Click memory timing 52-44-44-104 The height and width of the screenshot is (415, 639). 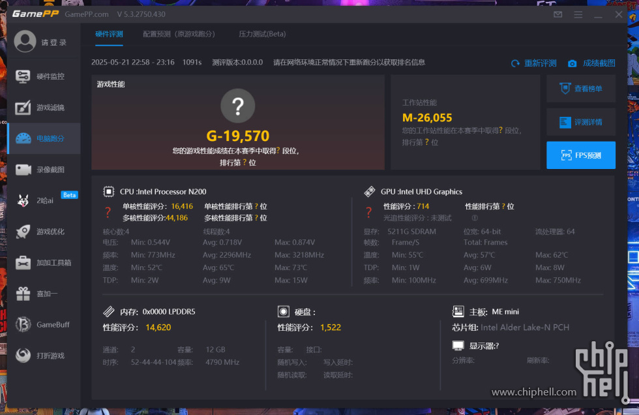click(x=154, y=362)
